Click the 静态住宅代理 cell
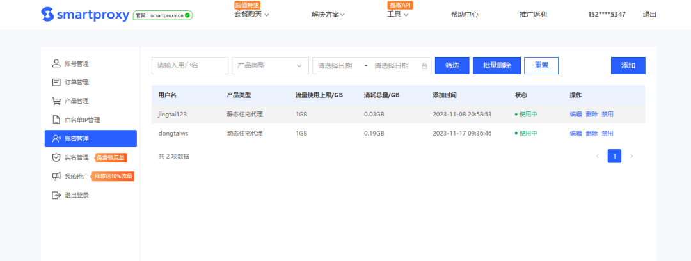 (244, 114)
